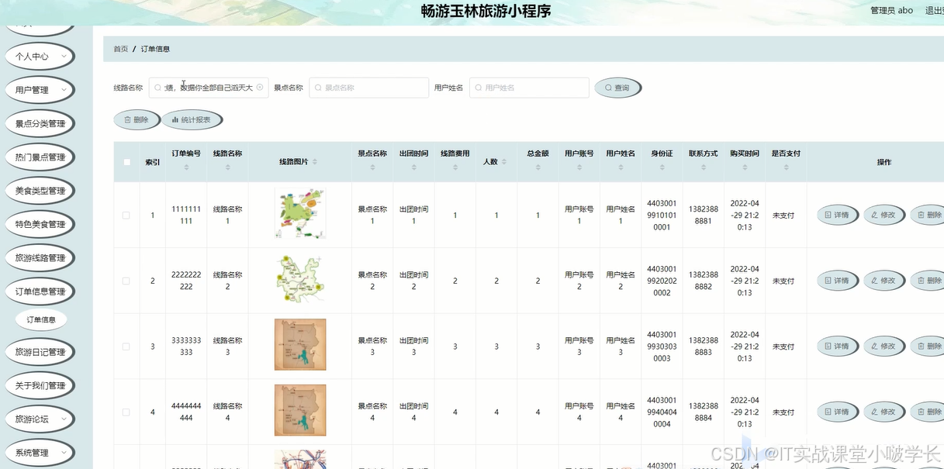Open 热门景点管理 in the sidebar
The height and width of the screenshot is (469, 944).
pos(40,157)
